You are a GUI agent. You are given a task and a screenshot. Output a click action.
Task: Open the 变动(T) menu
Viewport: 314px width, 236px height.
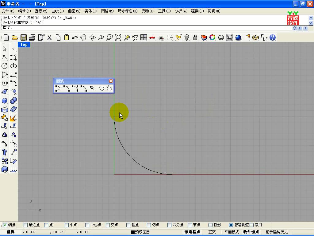coord(148,11)
